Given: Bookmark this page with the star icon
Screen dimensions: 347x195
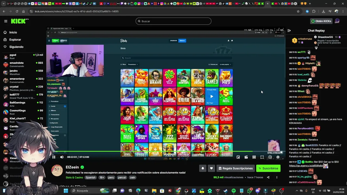Looking at the screenshot, I should pyautogui.click(x=298, y=11).
